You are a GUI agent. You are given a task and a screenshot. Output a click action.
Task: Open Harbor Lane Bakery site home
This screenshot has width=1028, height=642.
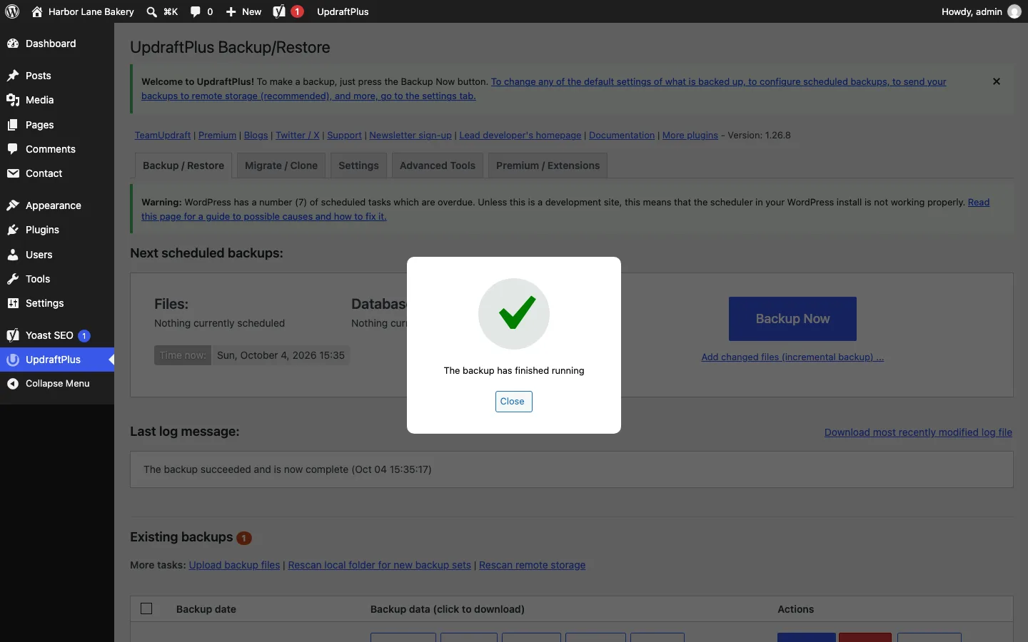(83, 11)
